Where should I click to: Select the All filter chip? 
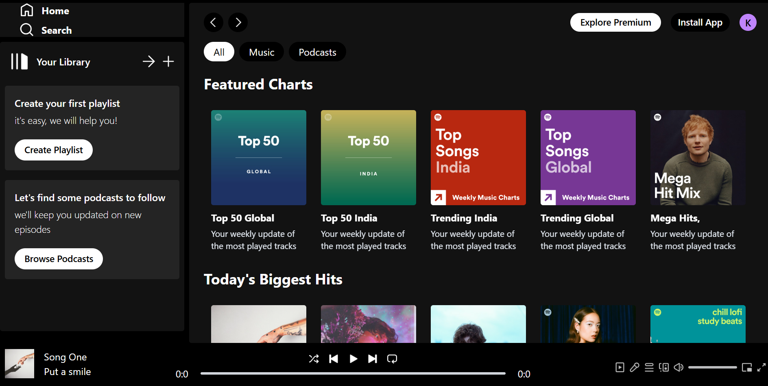(x=219, y=52)
